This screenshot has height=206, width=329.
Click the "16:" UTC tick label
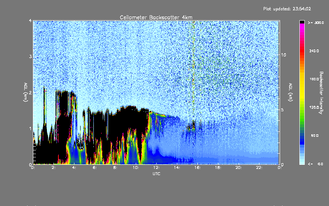point(197,168)
